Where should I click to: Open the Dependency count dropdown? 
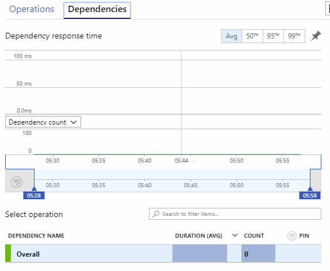tap(43, 122)
